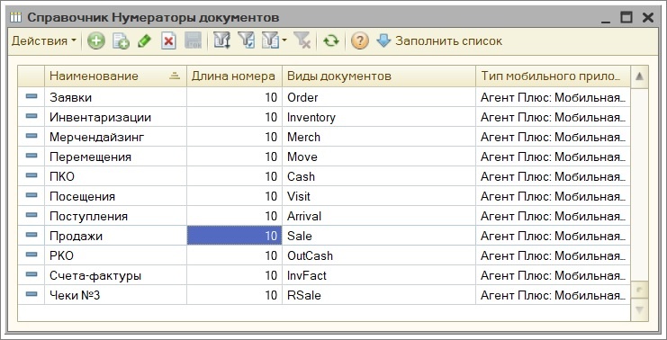Click the Cash document type cell

379,176
